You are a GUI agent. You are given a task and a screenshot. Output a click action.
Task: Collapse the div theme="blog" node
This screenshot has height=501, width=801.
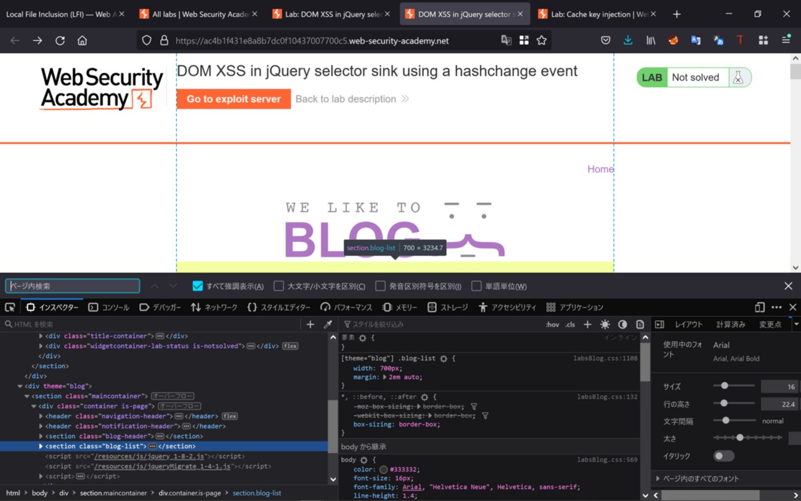[20, 386]
